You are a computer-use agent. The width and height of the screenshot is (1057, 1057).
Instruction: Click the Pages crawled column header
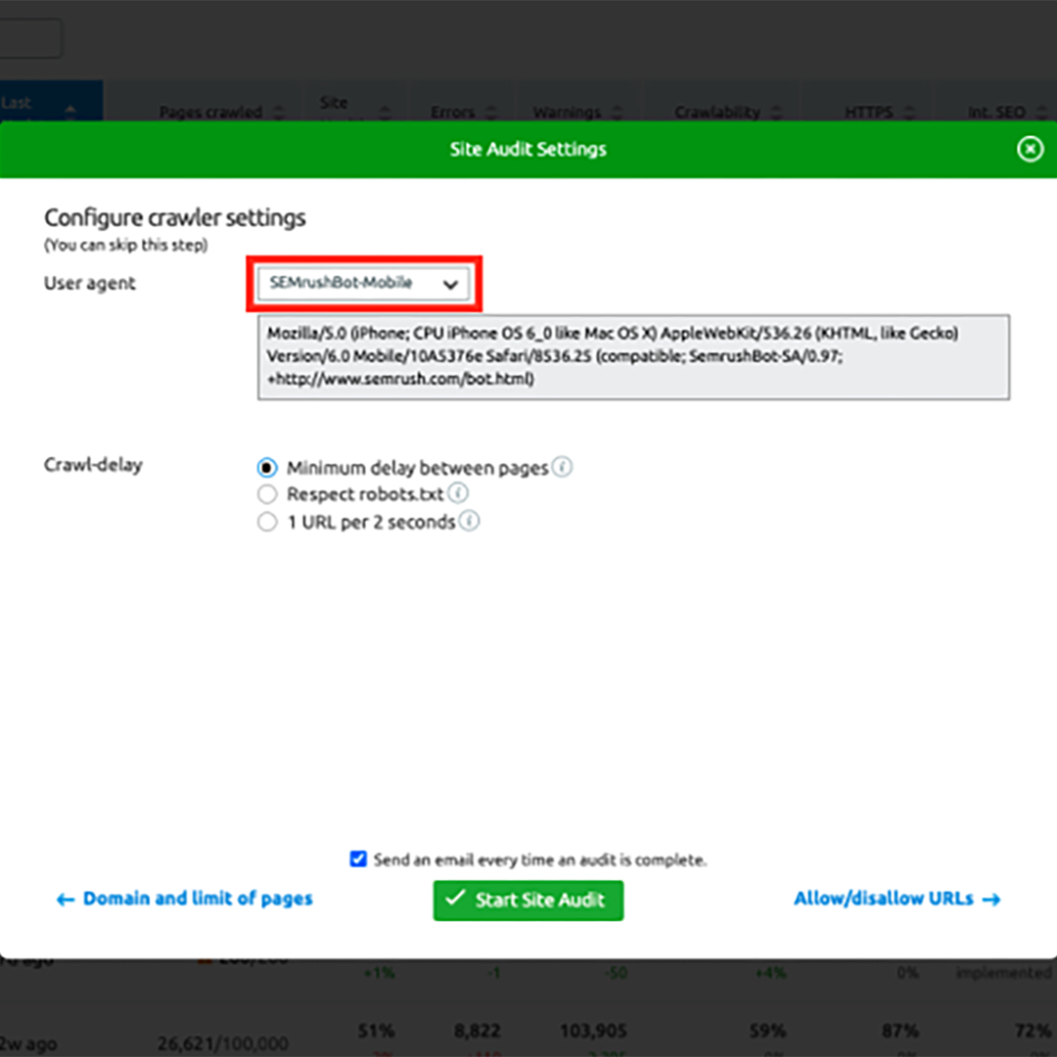[209, 112]
